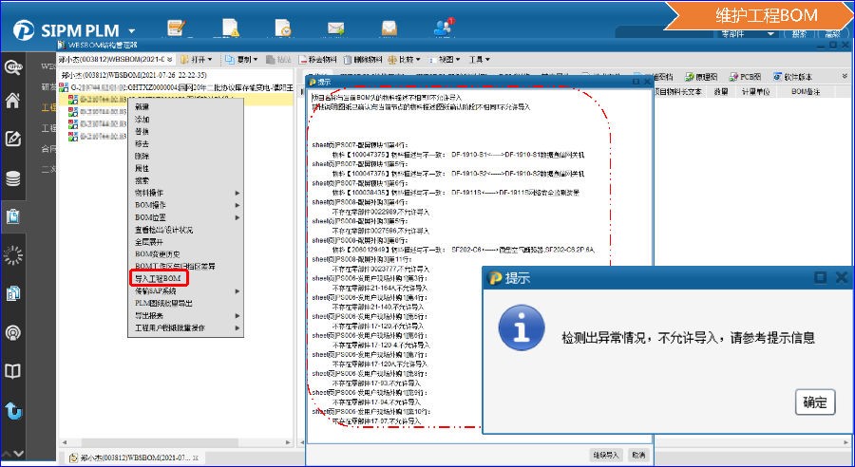855x467 pixels.
Task: Click the 确定 button in alert dialog
Action: pyautogui.click(x=814, y=402)
